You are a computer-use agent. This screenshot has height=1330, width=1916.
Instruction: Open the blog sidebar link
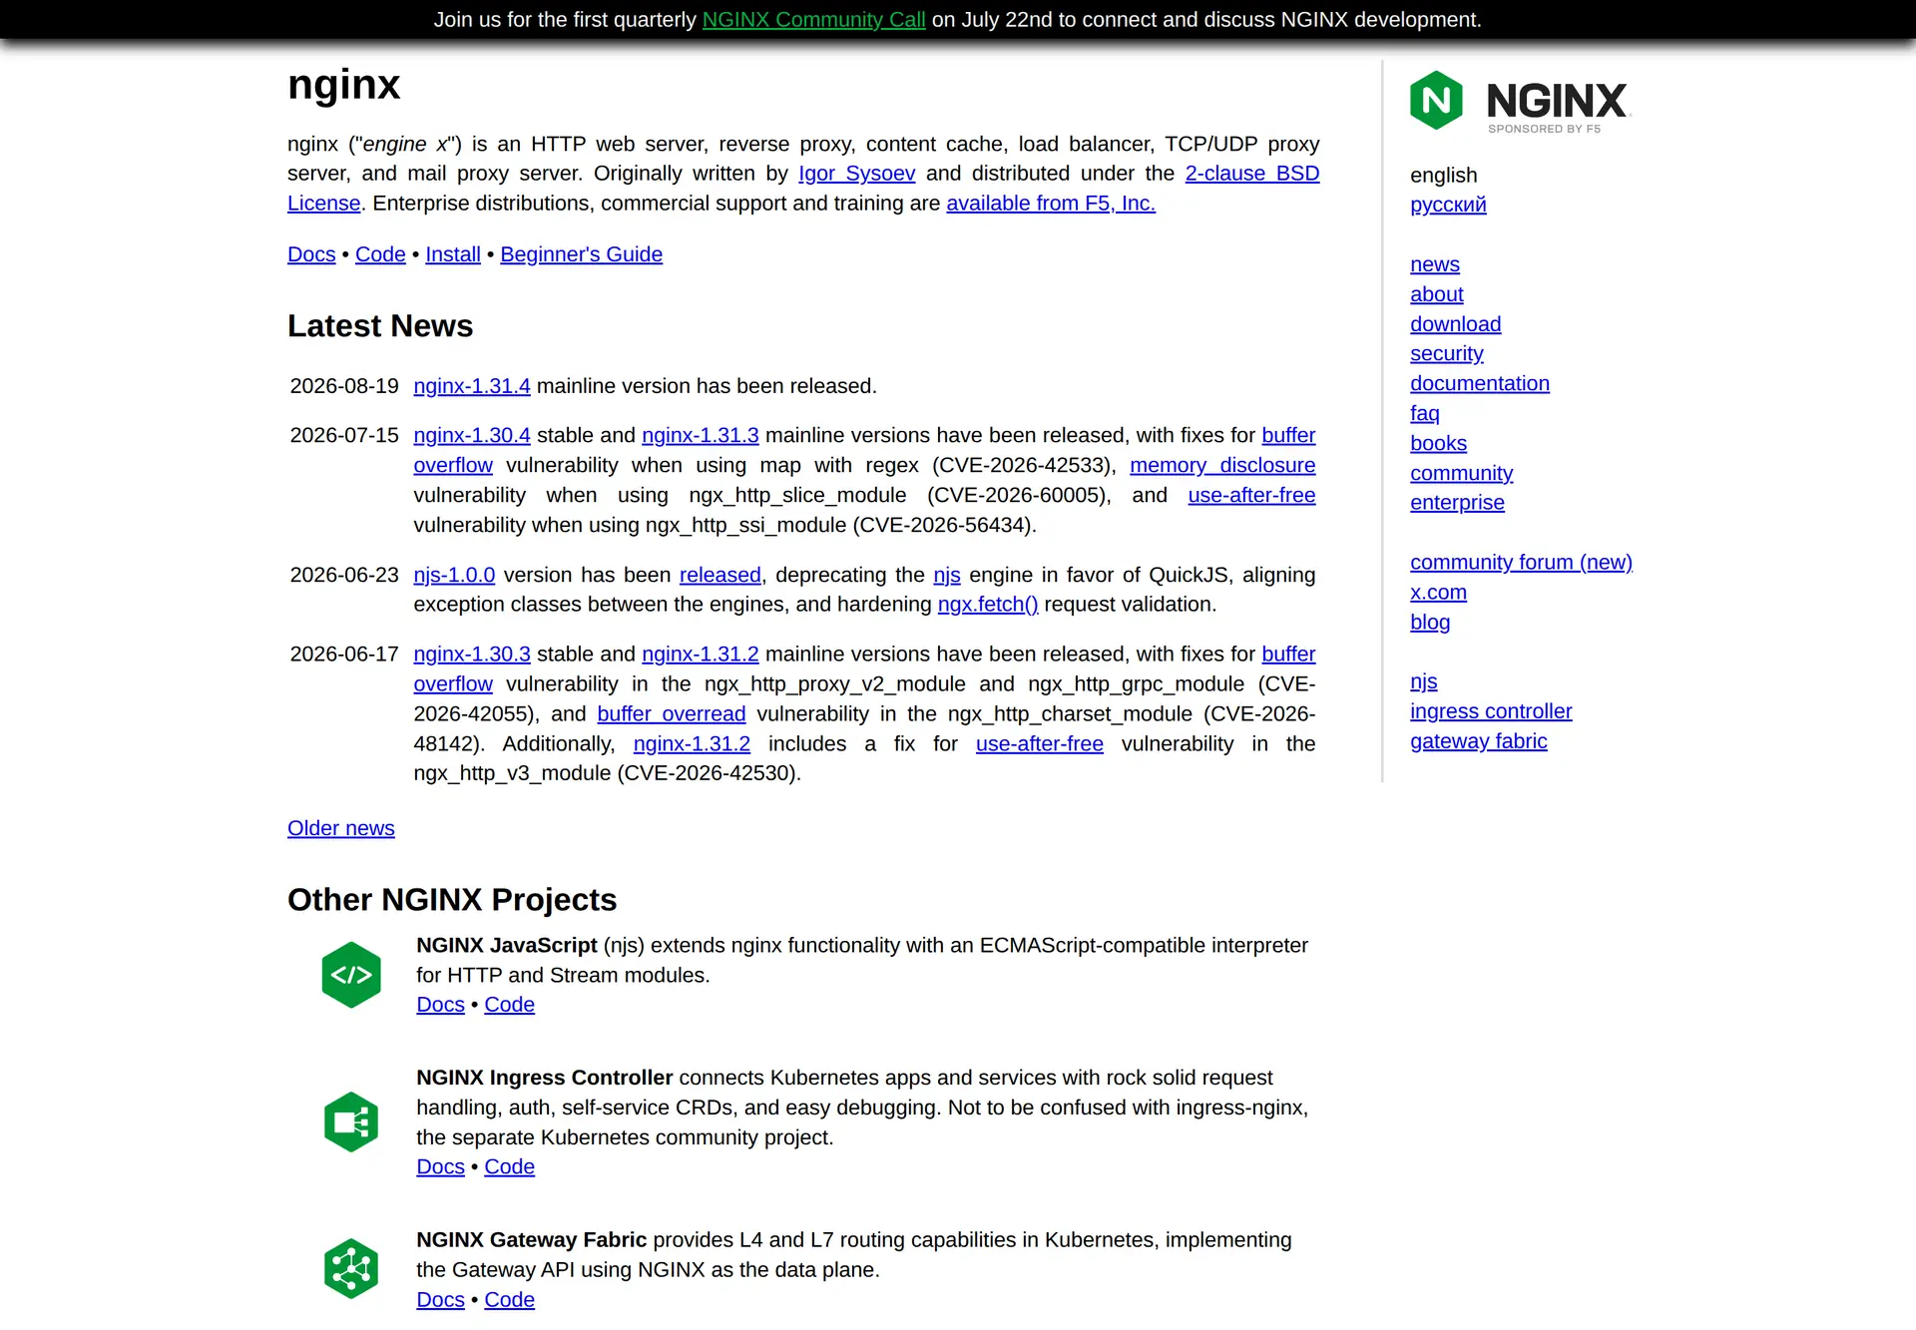1430,622
